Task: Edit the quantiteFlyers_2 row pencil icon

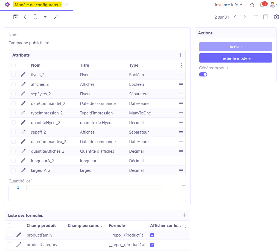Action: (23, 123)
